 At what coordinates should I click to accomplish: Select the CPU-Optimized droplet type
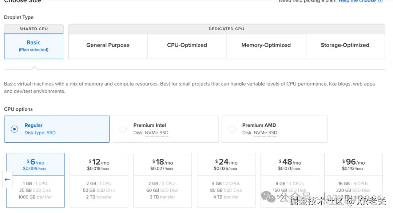point(187,46)
